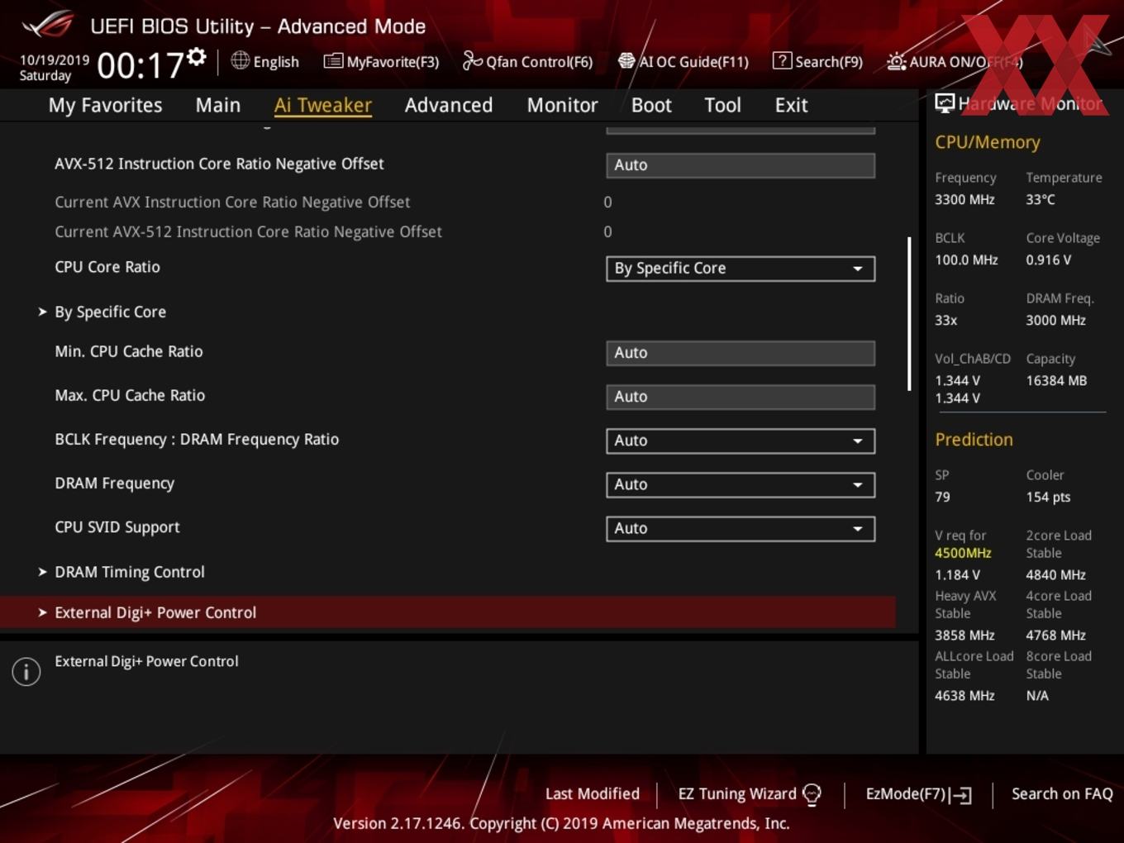Click the 0.916 V core voltage value
The image size is (1124, 843).
1049,260
